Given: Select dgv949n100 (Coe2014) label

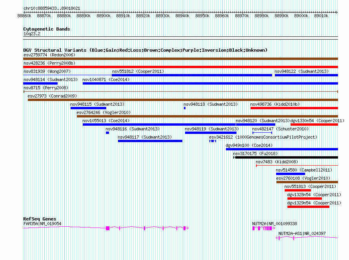Looking at the screenshot, I should tap(249, 145).
